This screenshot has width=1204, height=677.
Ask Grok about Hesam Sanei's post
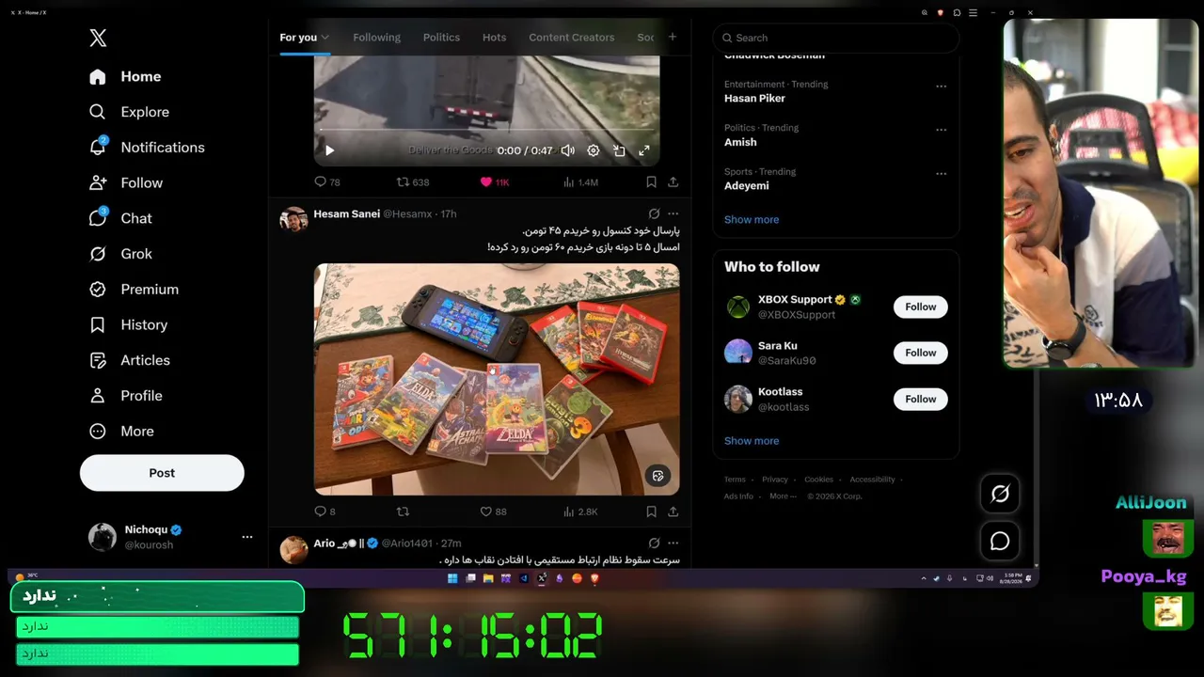pos(654,213)
